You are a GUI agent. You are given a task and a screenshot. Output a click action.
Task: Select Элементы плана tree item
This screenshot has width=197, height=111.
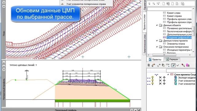pos(176,44)
